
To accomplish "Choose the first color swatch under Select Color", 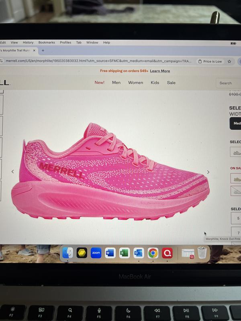I will point(236,152).
